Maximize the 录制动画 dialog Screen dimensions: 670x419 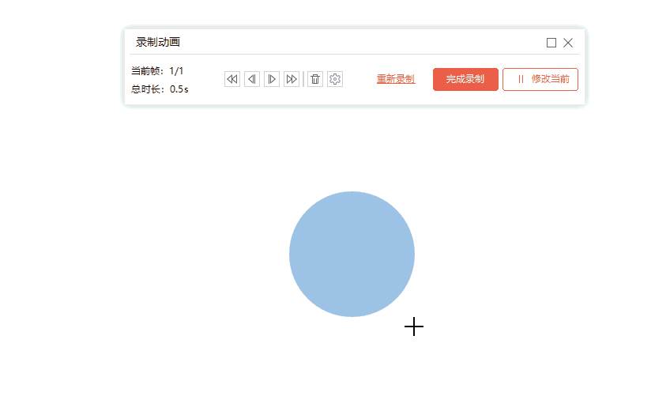[551, 43]
